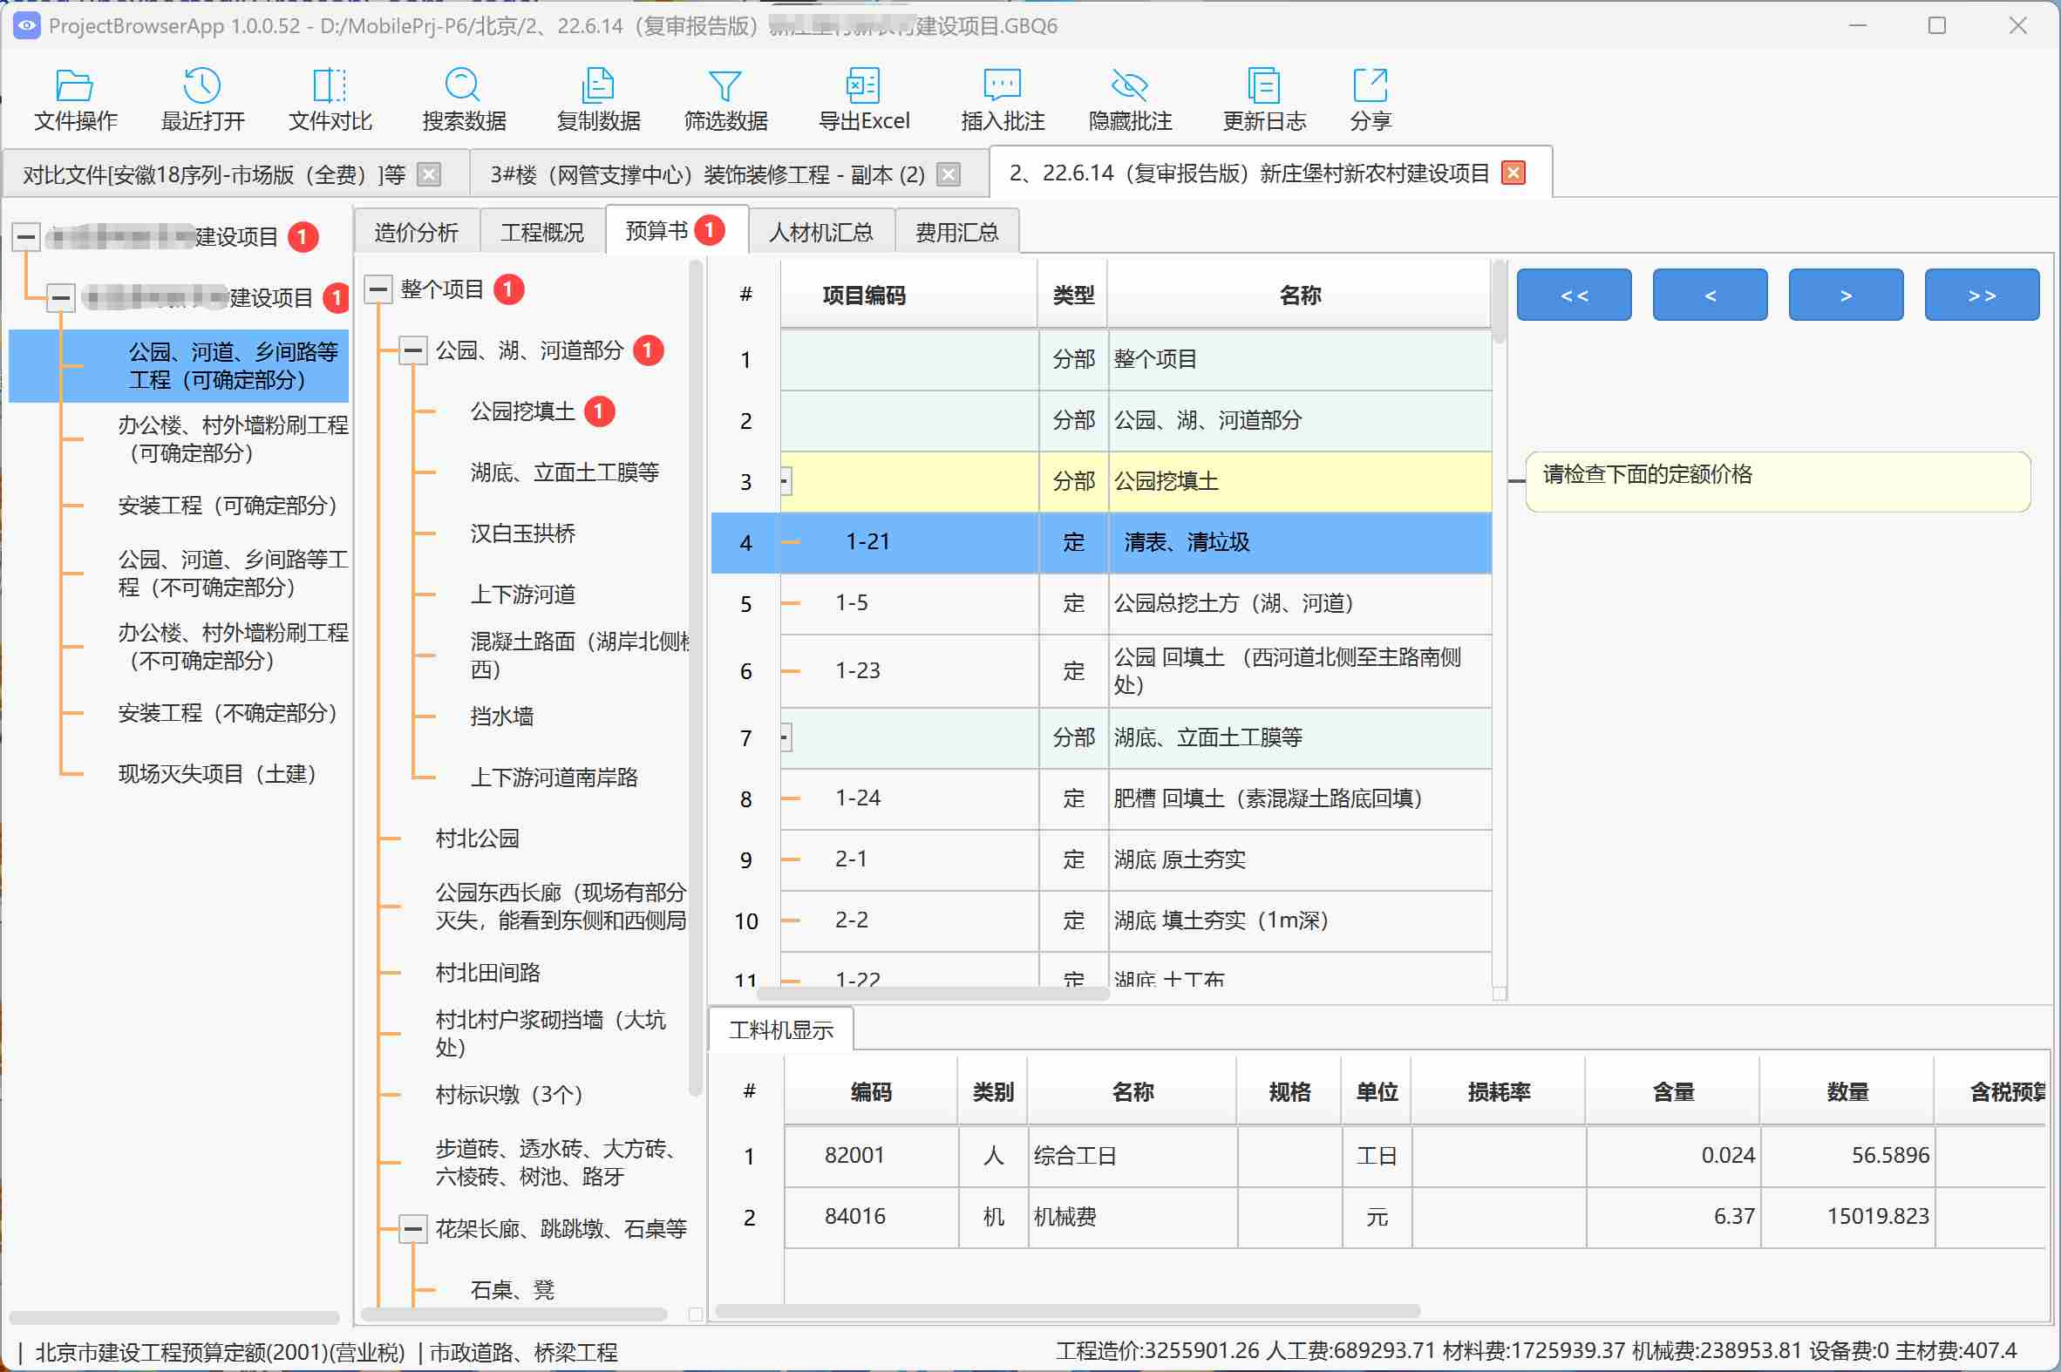Click the 82001 综合工日 resource row
2061x1372 pixels.
1378,1156
